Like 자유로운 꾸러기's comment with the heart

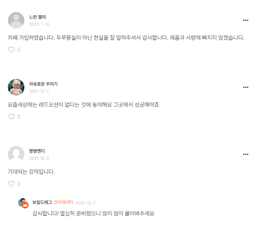(12, 117)
